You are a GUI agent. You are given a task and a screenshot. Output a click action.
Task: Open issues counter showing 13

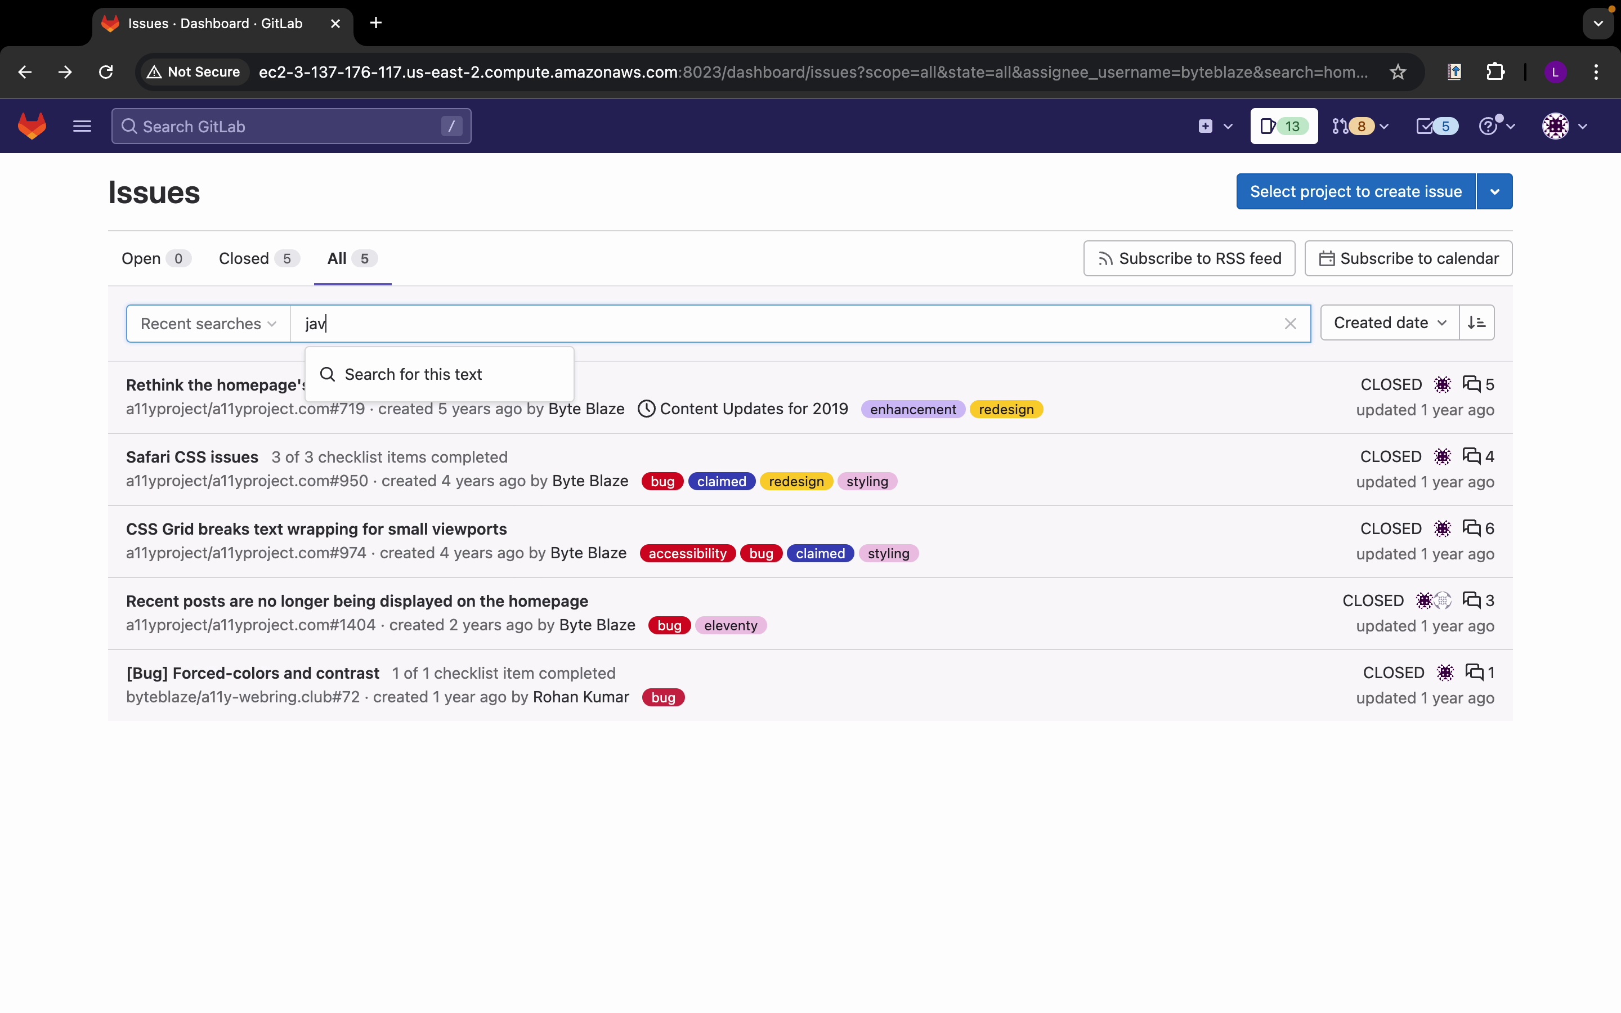pyautogui.click(x=1283, y=126)
